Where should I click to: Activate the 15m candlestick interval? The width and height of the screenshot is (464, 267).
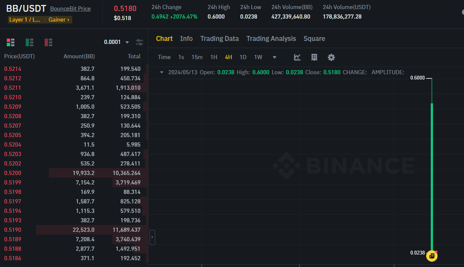point(197,57)
